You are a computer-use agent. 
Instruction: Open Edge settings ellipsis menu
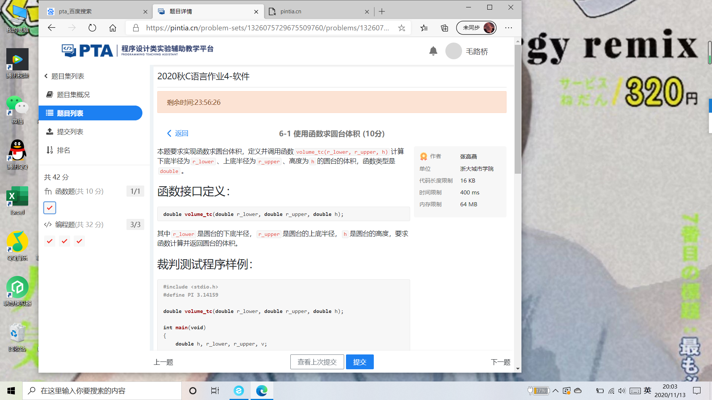point(508,28)
